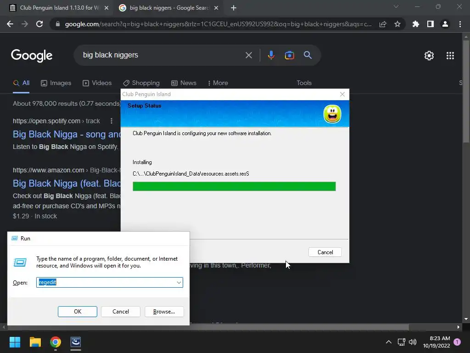470x353 pixels.
Task: Click Chrome's forward navigation arrow
Action: coord(25,24)
